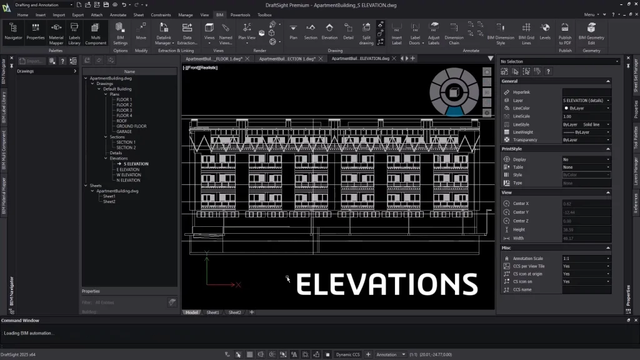Collapse the General properties section
640x360 pixels.
(607, 81)
